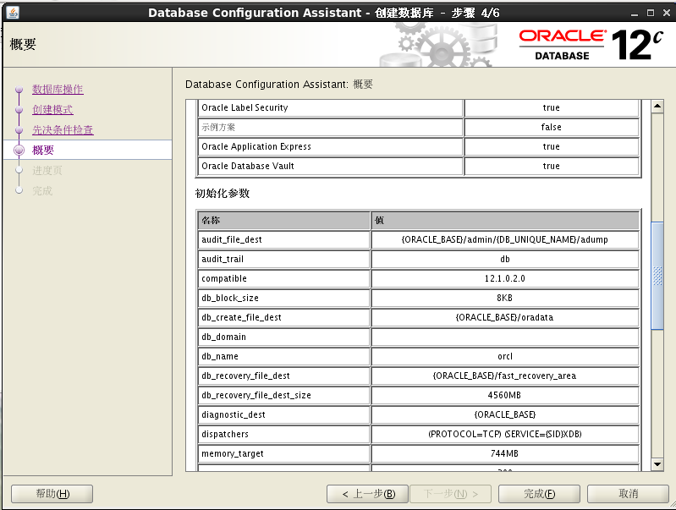
Task: Click the (PROTOCOL=TCP) dispatchers value cell
Action: coord(505,434)
